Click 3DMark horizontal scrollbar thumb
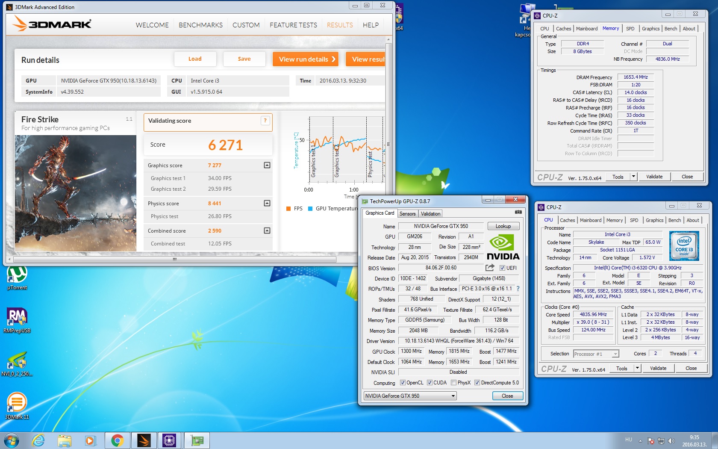The height and width of the screenshot is (449, 718). tap(174, 259)
